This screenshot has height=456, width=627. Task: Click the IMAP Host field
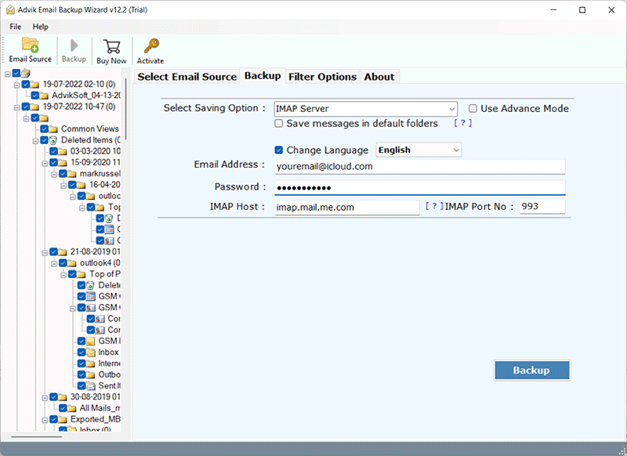pyautogui.click(x=347, y=208)
